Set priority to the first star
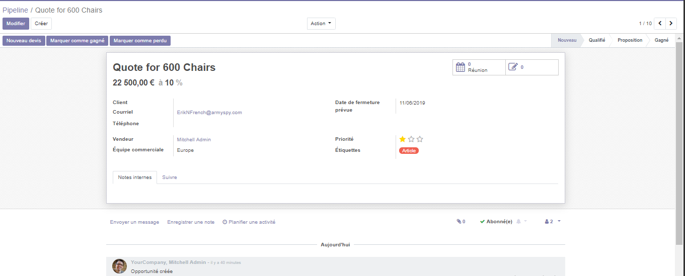685x276 pixels. [403, 139]
